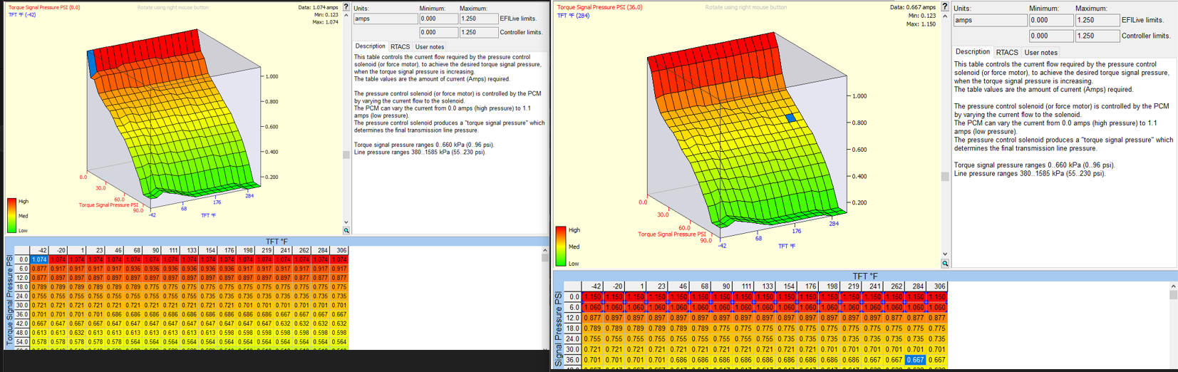Switch to User notes tab in left panel
The height and width of the screenshot is (372, 1178).
(x=430, y=47)
